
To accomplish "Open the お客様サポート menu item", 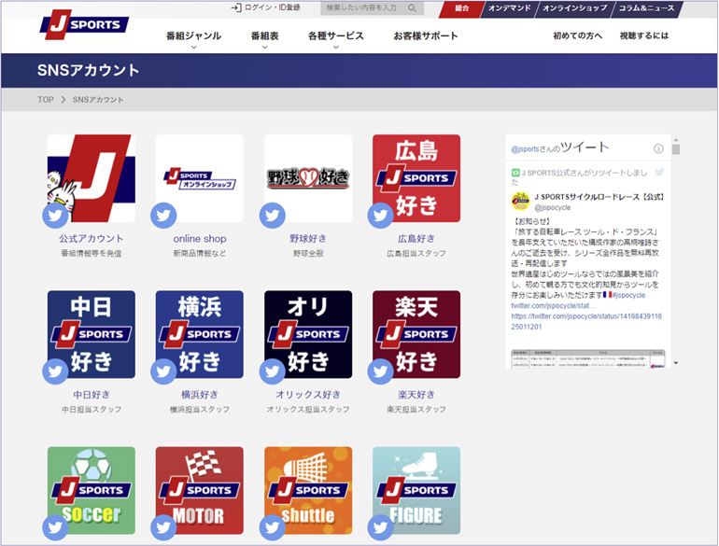I will pos(426,35).
